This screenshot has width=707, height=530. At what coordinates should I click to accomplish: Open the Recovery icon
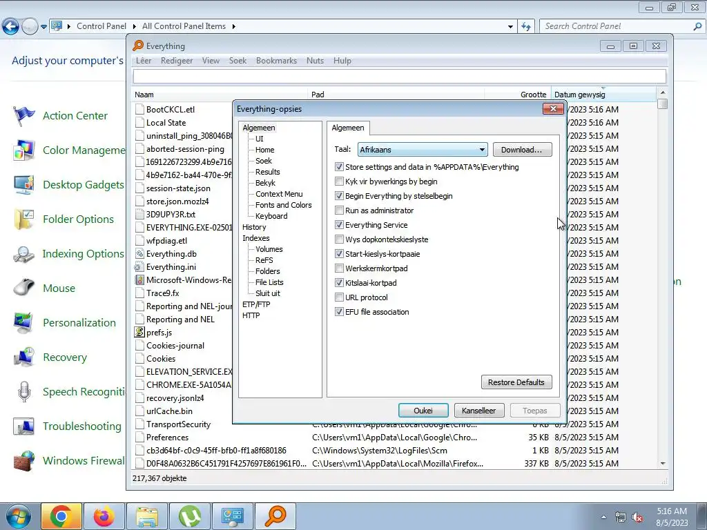(x=23, y=357)
